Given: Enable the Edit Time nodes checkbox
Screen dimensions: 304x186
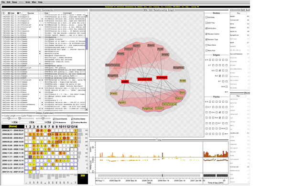Looking at the screenshot, I should (206, 23).
